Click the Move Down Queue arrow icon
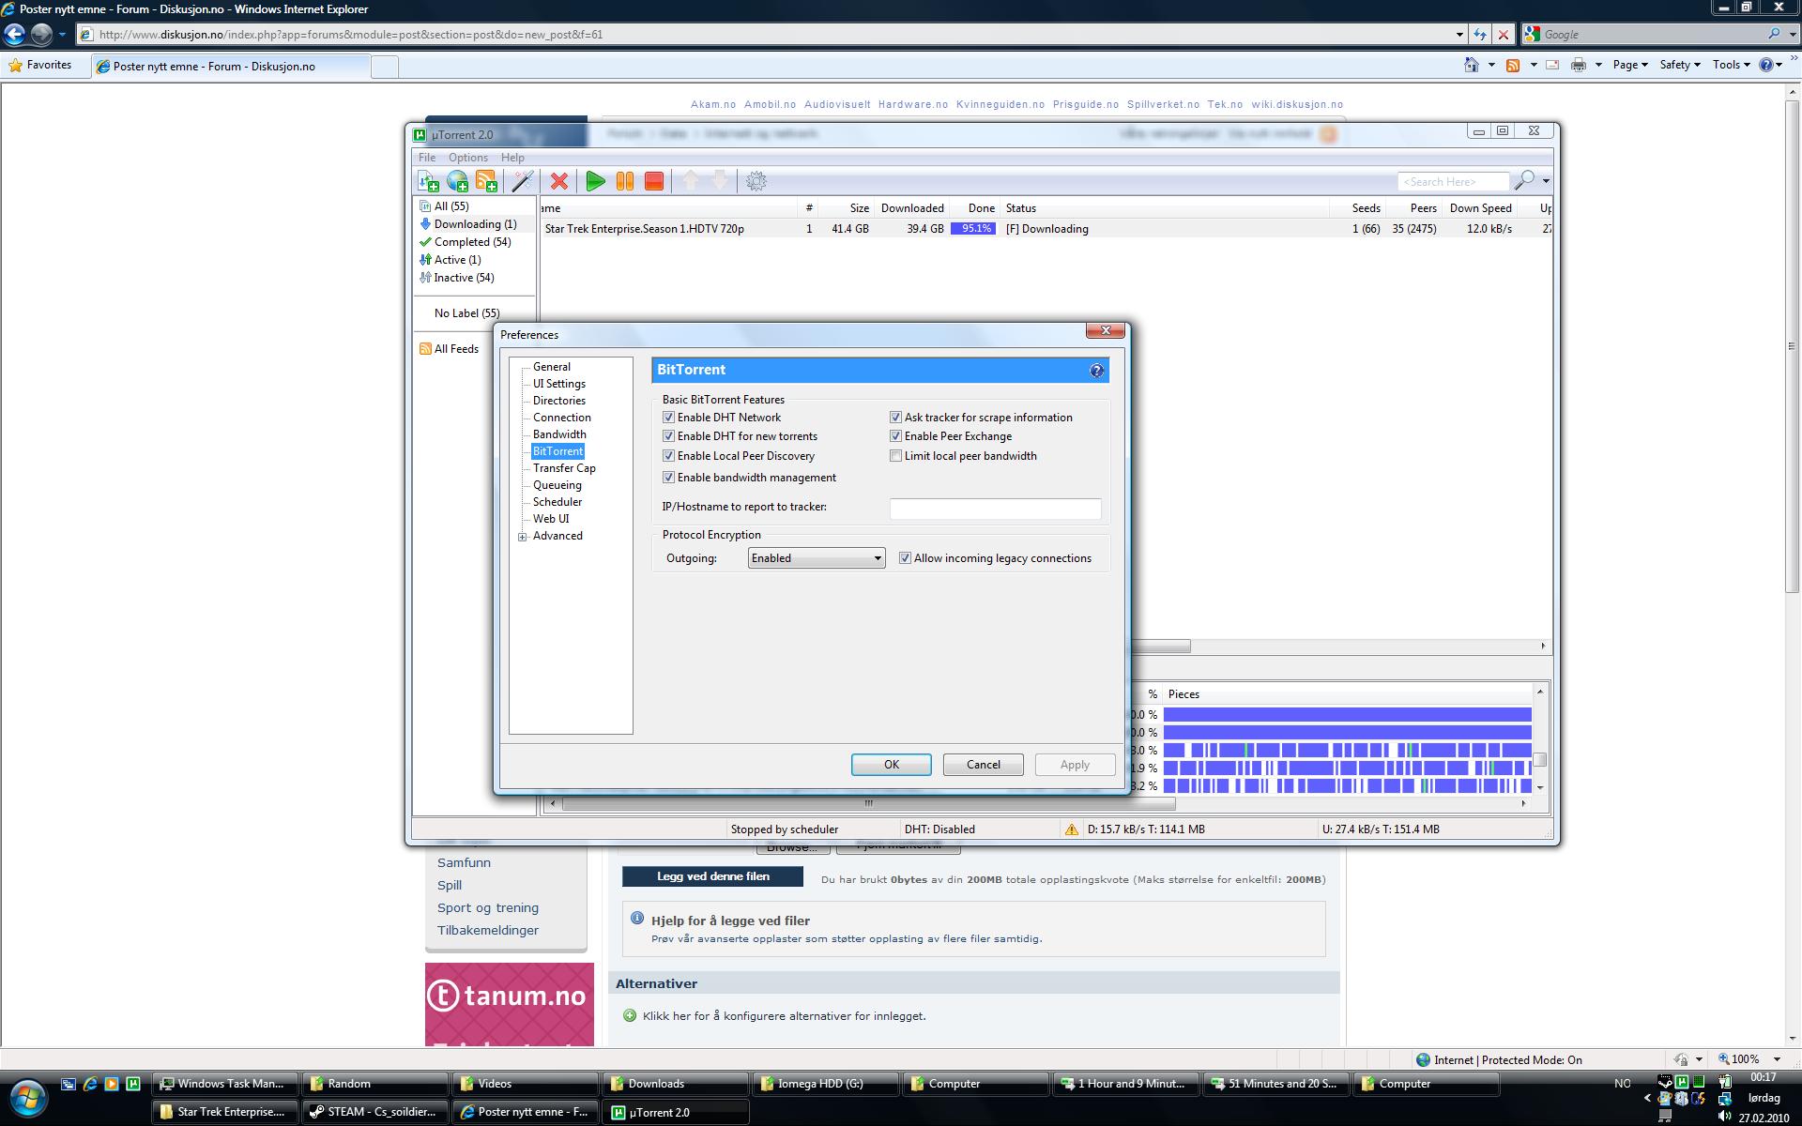 [x=720, y=181]
